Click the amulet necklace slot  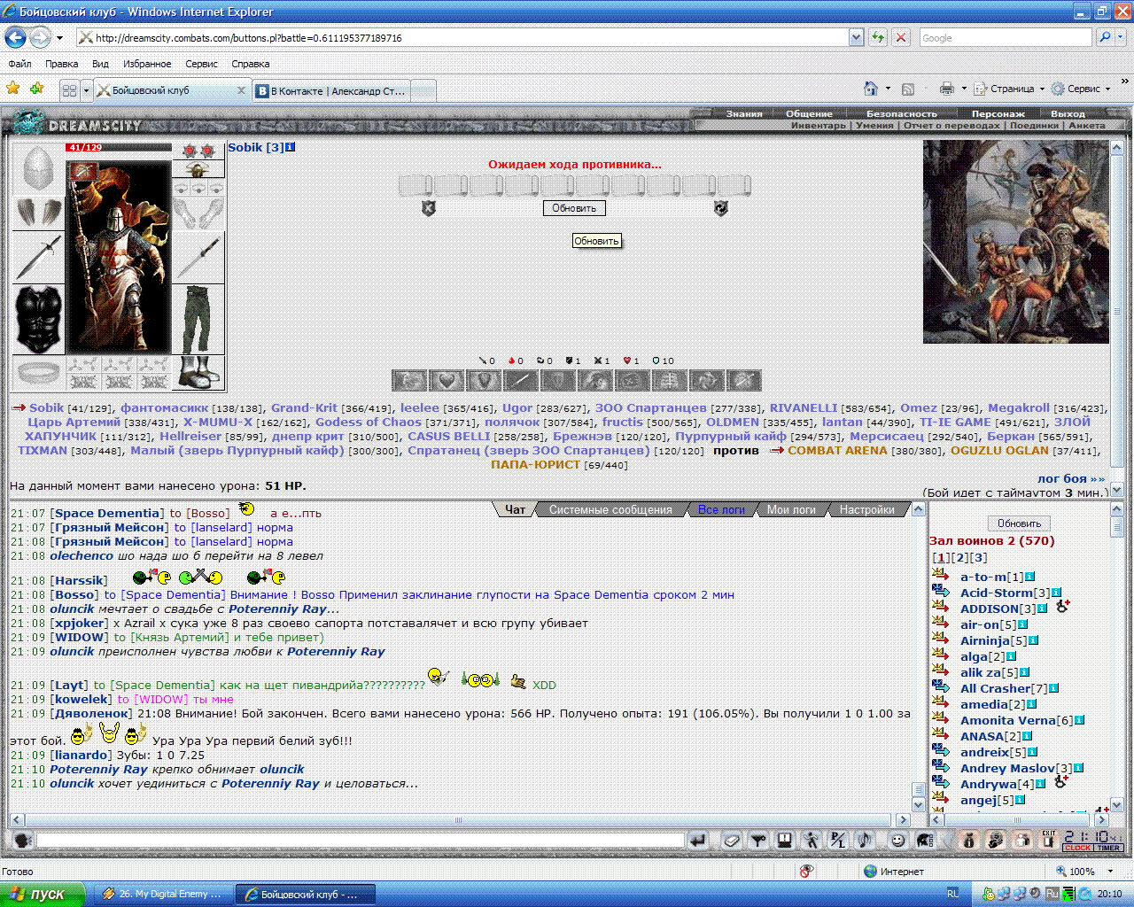click(x=198, y=169)
